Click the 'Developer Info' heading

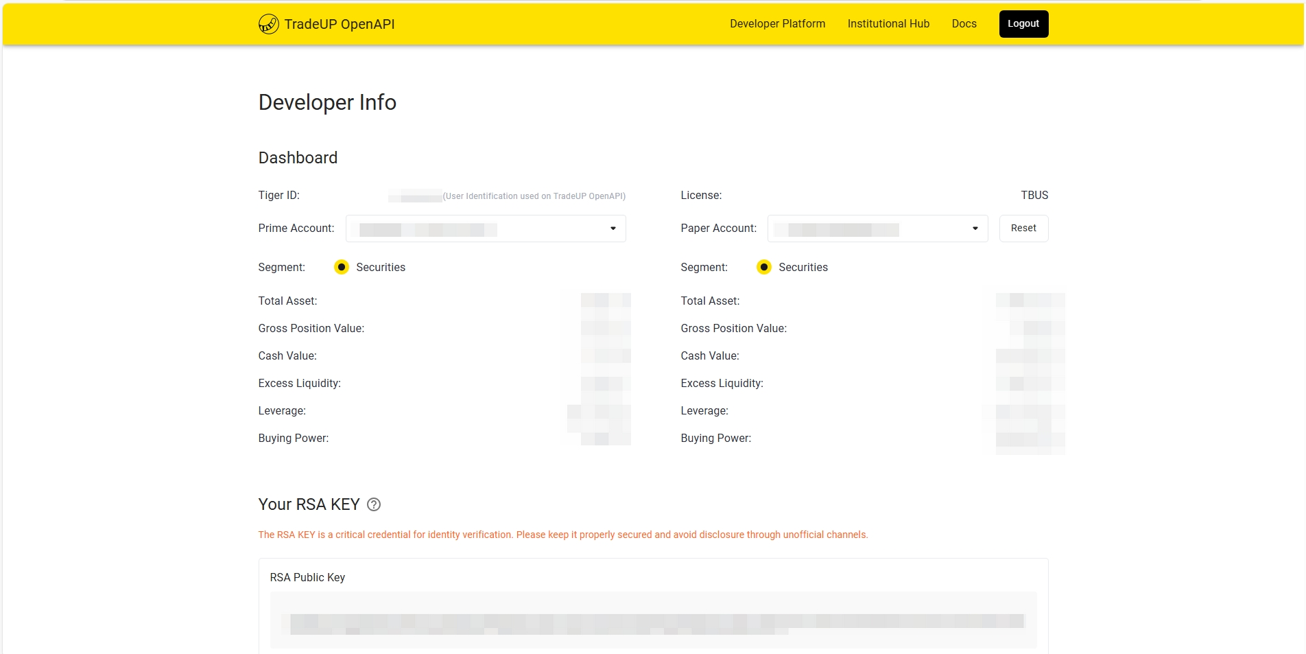(x=328, y=102)
